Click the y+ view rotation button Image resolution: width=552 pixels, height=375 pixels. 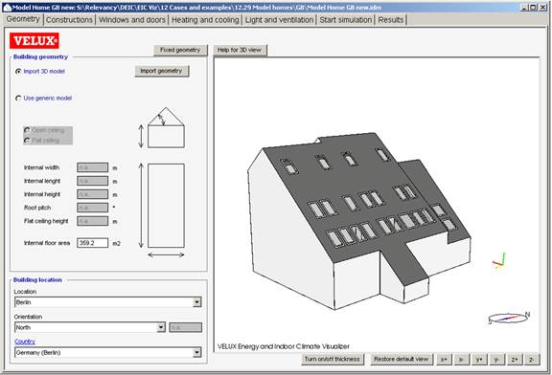tap(479, 360)
